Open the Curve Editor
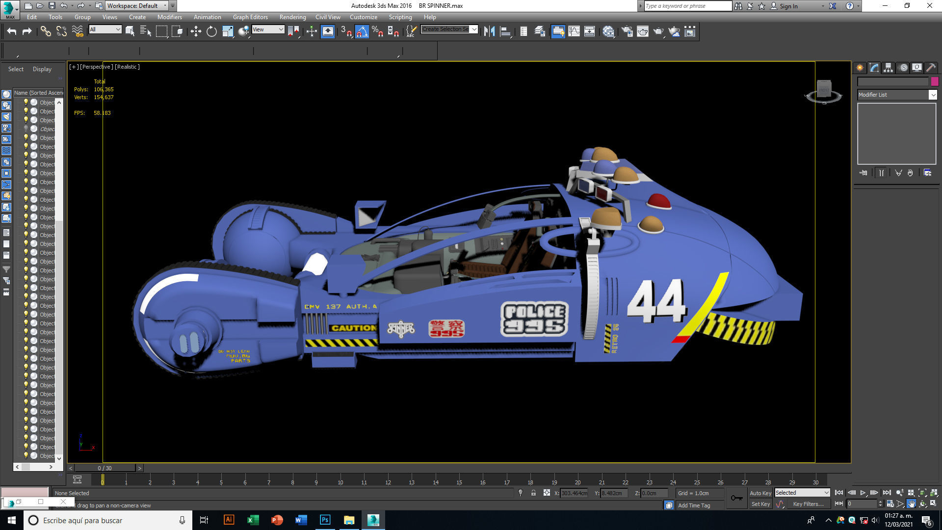942x530 pixels. pos(574,31)
